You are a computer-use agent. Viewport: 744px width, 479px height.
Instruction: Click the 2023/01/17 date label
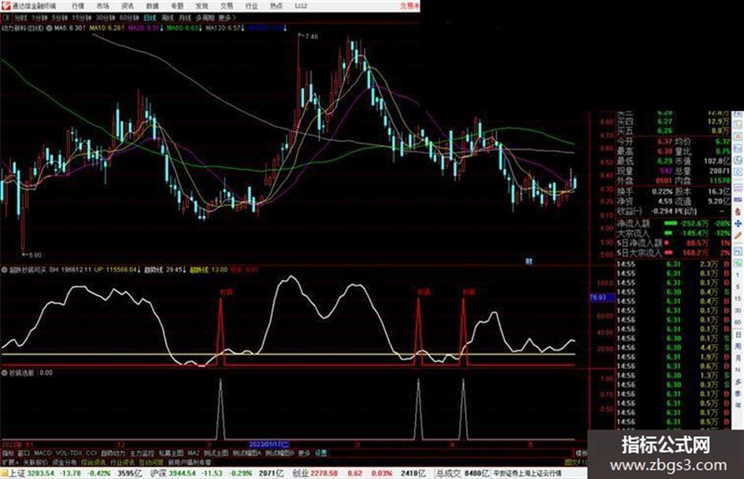click(x=268, y=444)
